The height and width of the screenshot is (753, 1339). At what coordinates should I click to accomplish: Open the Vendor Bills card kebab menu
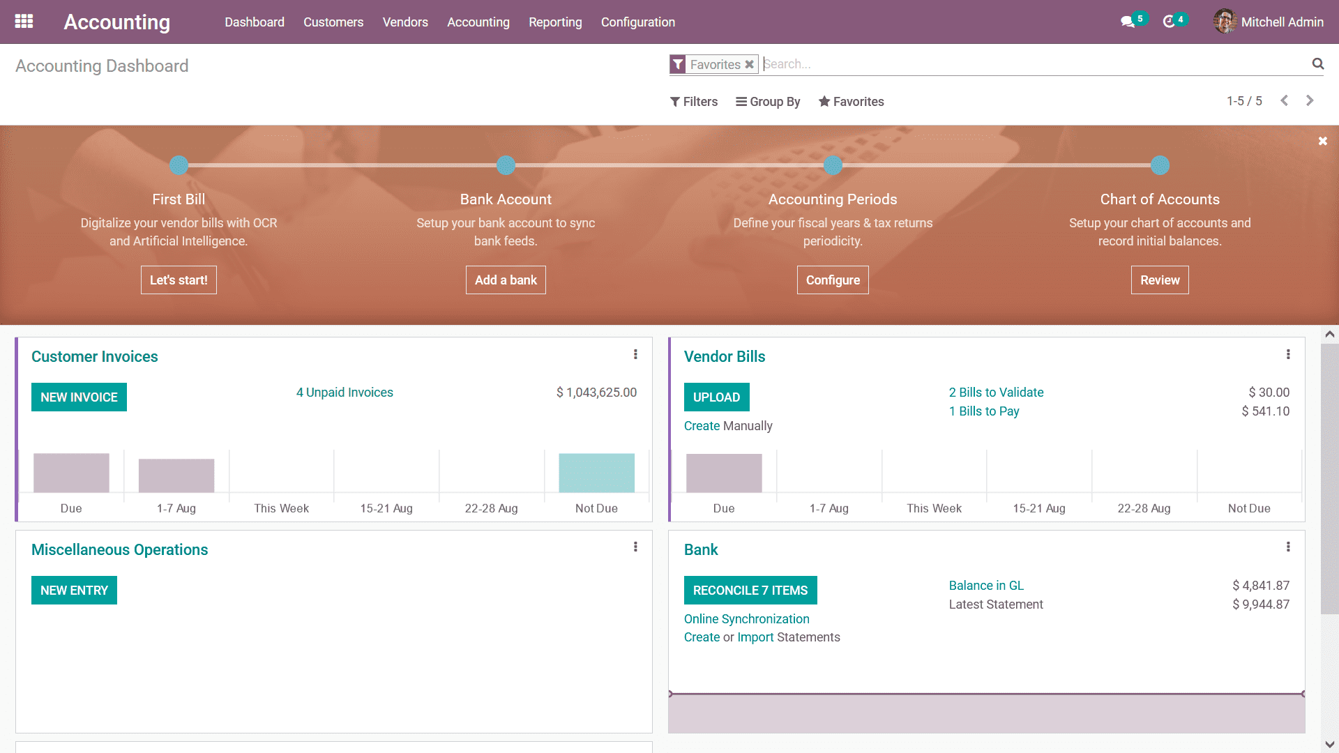[x=1288, y=355]
